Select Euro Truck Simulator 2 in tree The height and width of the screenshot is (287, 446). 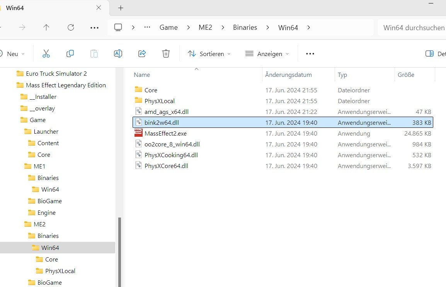click(56, 74)
